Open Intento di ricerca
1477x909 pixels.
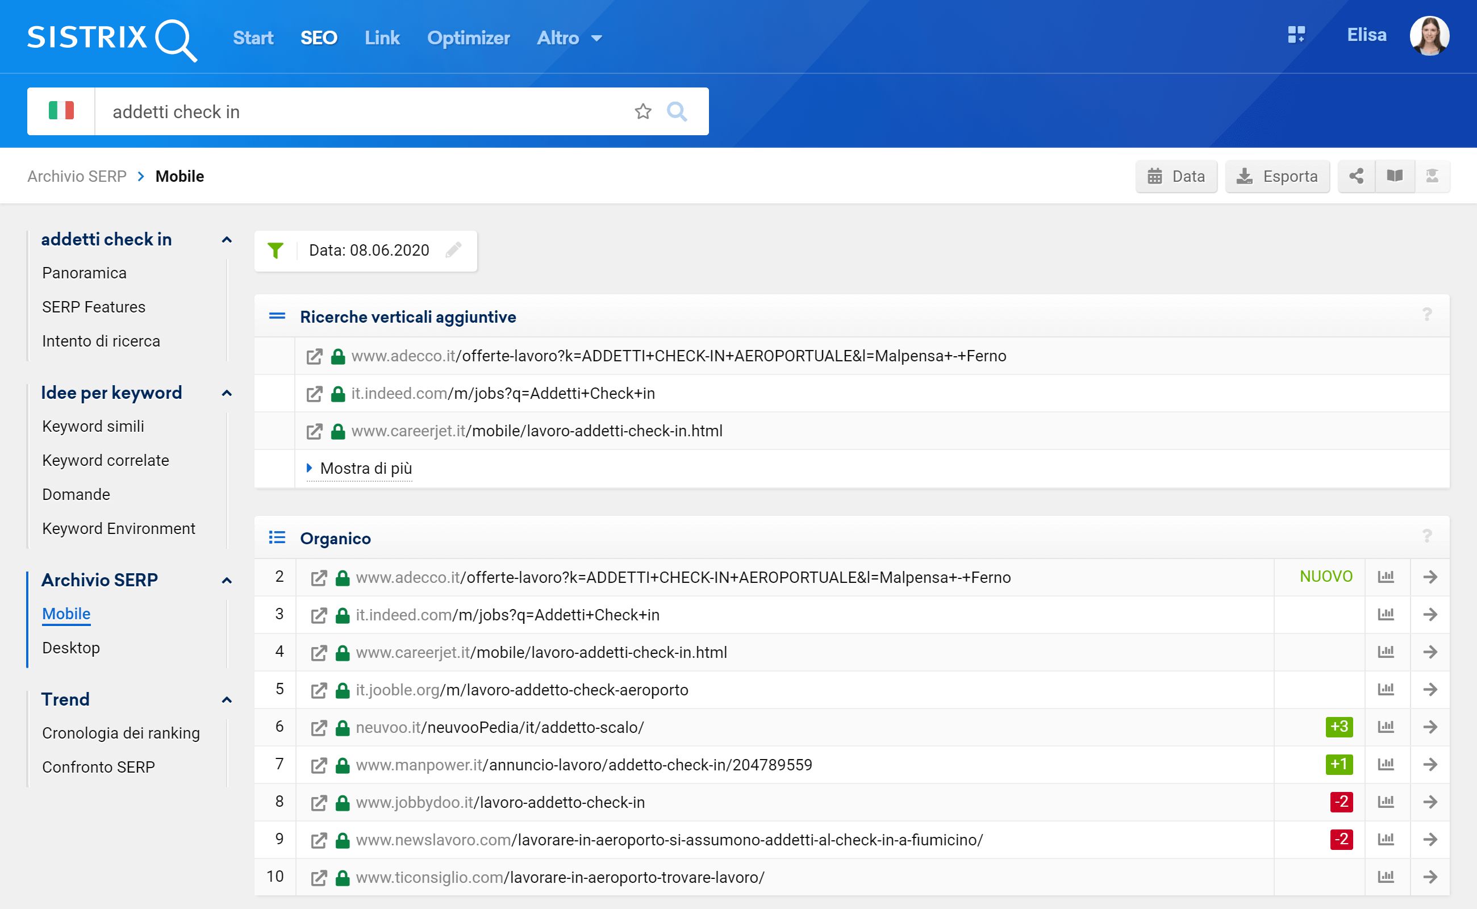pos(101,341)
